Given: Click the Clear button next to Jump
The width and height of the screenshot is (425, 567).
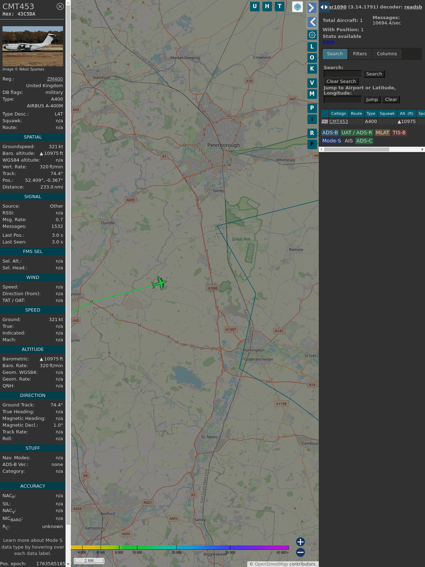Looking at the screenshot, I should (391, 99).
